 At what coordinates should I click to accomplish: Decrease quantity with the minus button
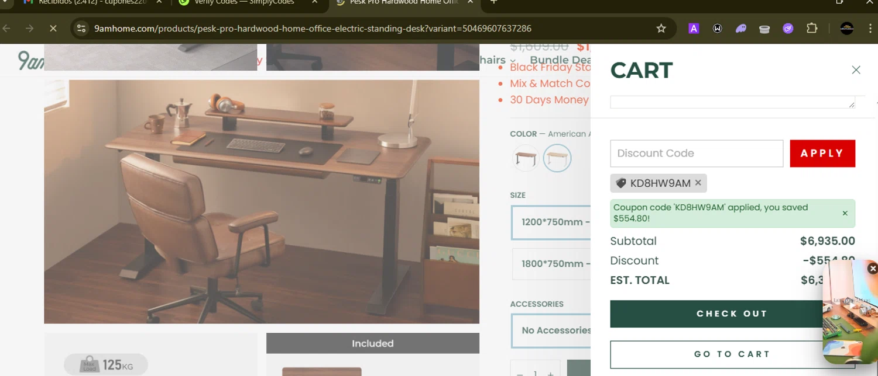coord(520,373)
